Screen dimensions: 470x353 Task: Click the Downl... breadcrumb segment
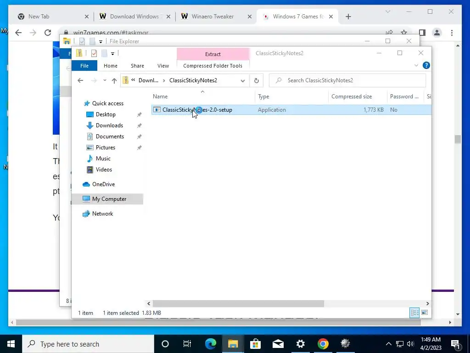(x=148, y=80)
